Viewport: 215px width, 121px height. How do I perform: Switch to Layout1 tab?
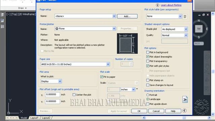34,118
